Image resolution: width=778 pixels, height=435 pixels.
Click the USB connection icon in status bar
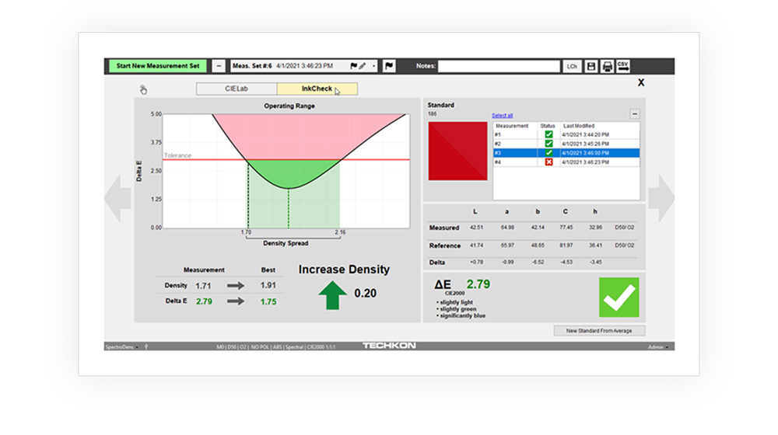tap(146, 346)
